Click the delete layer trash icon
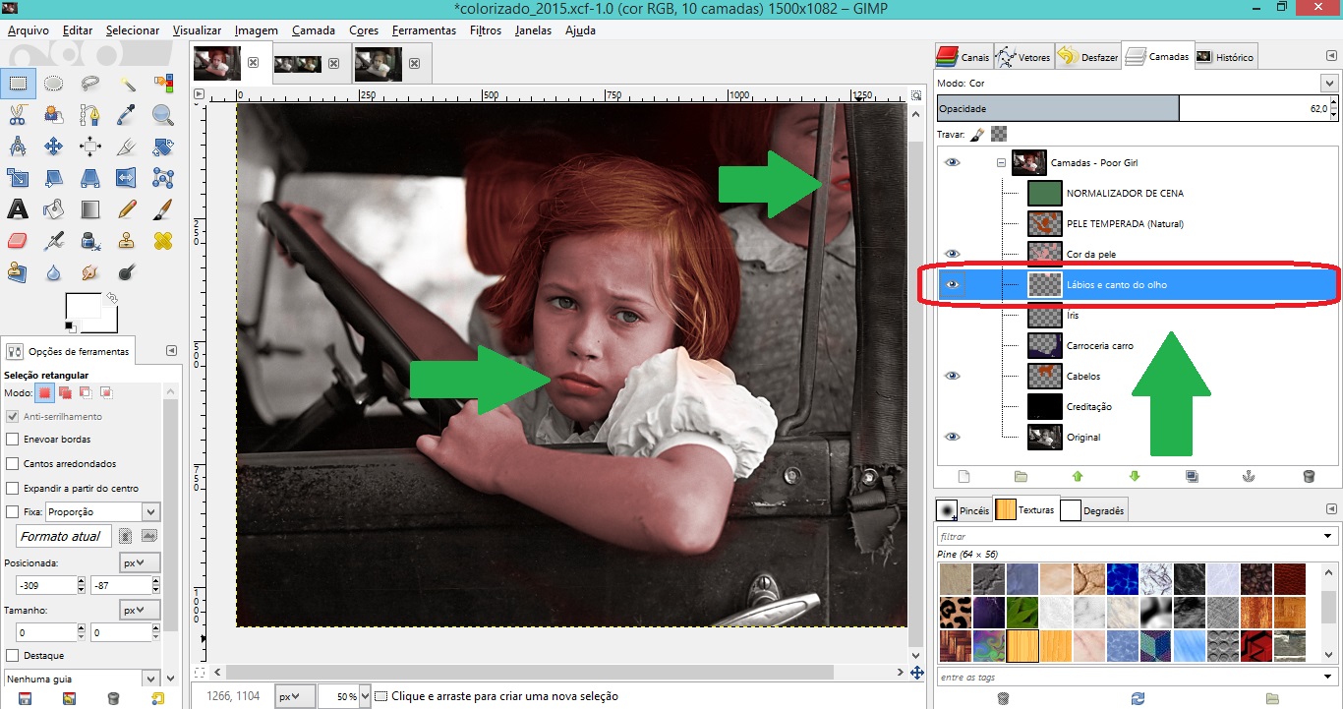Viewport: 1343px width, 709px height. pos(1308,477)
